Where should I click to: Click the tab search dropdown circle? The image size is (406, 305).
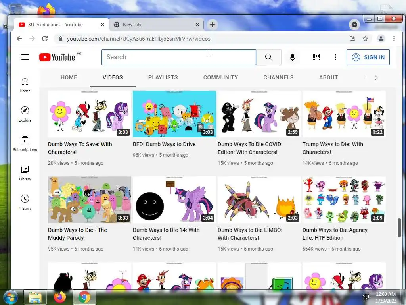[x=354, y=25]
